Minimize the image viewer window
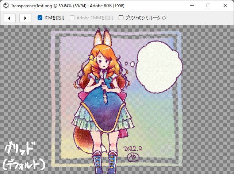Viewport: 234px width, 174px height. pyautogui.click(x=192, y=6)
